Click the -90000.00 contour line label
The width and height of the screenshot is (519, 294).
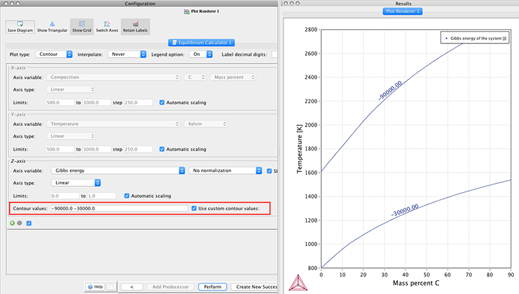point(390,90)
